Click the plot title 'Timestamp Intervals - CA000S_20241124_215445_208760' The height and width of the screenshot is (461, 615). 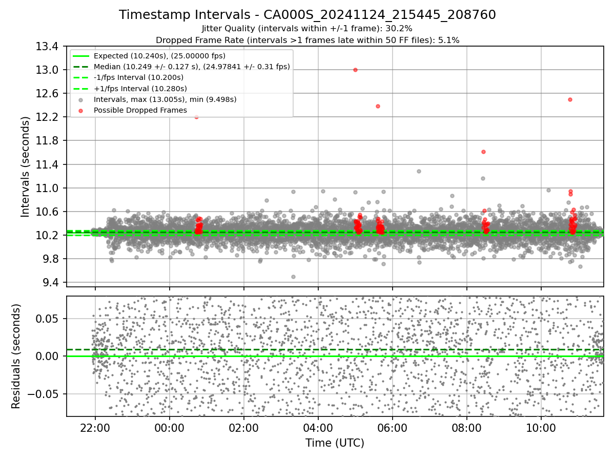pos(307,15)
